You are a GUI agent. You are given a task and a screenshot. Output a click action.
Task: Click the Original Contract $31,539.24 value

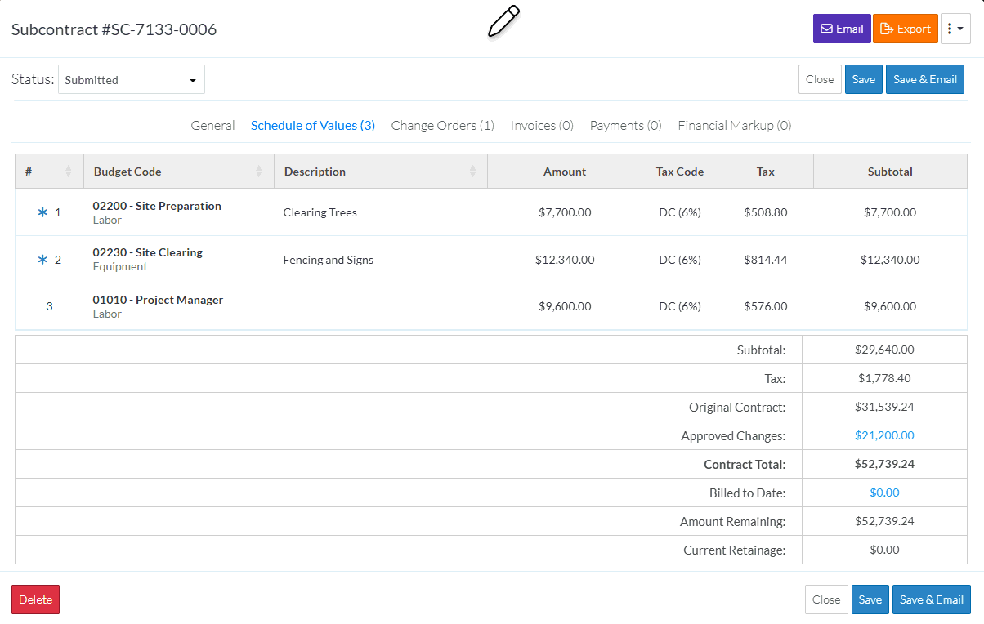[884, 407]
